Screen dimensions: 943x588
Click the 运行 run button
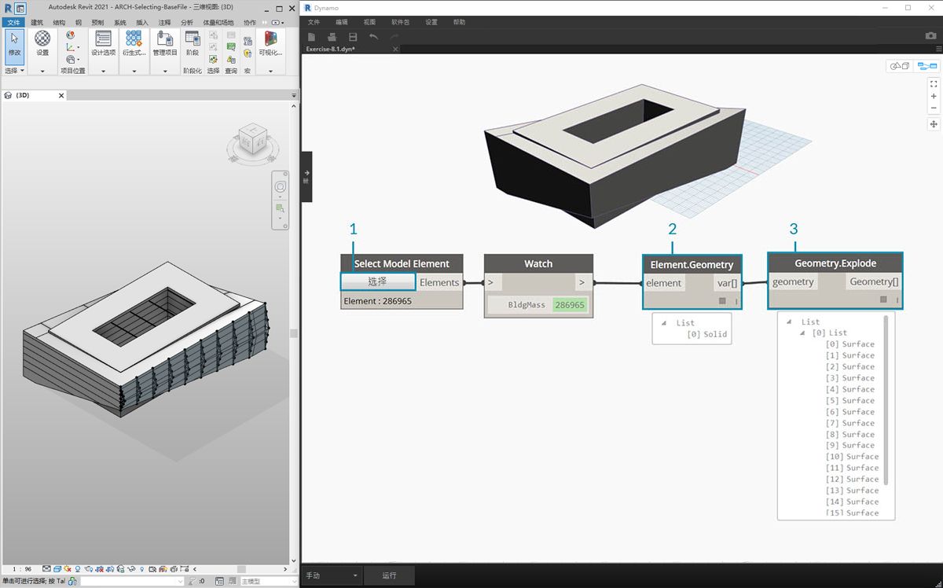click(390, 575)
